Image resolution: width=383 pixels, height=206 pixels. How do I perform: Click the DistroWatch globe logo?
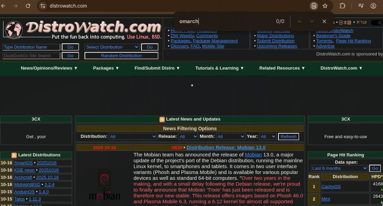[14, 30]
